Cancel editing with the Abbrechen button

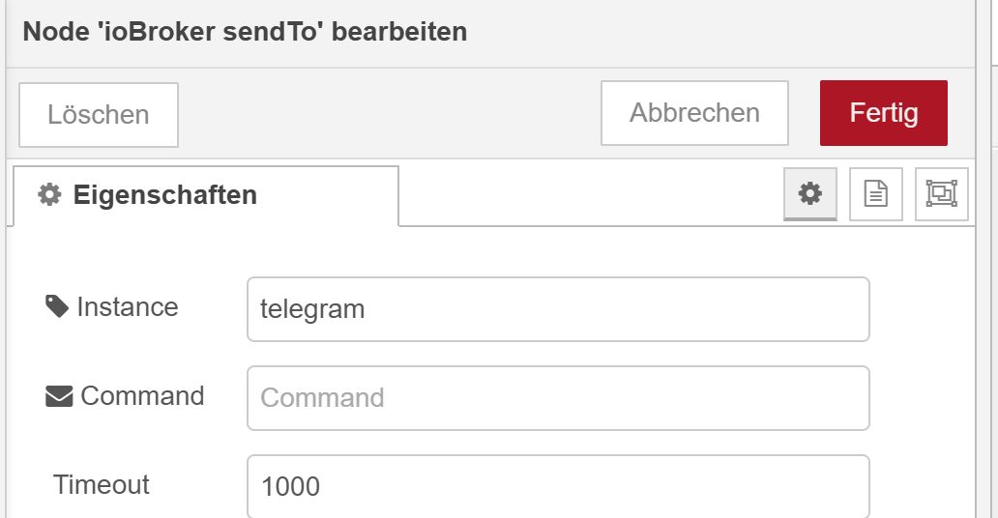pos(694,113)
